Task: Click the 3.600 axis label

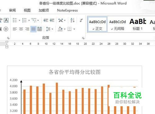Action: (x=14, y=98)
